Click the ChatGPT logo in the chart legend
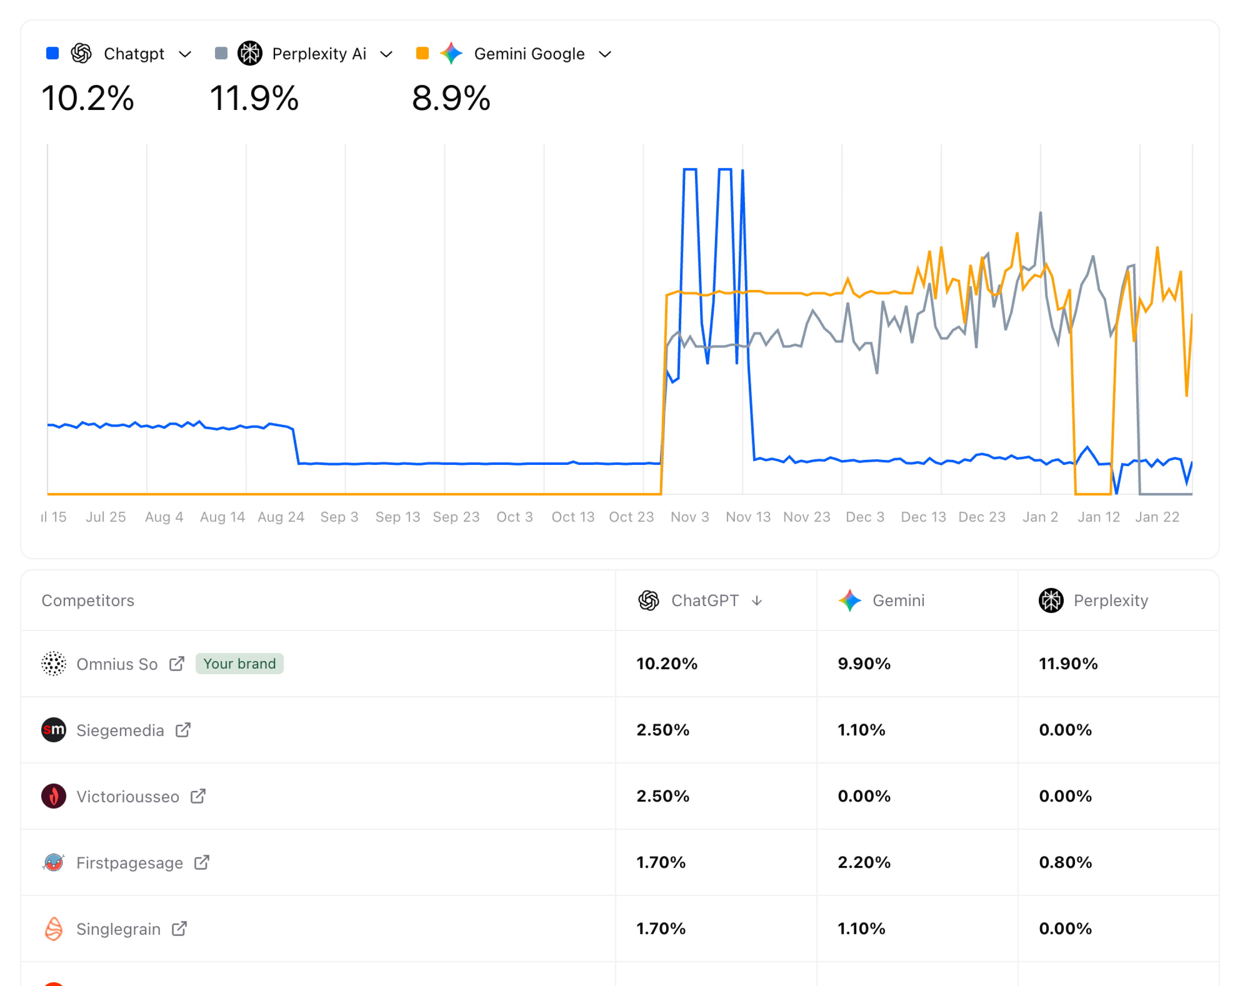The image size is (1240, 986). 81,53
